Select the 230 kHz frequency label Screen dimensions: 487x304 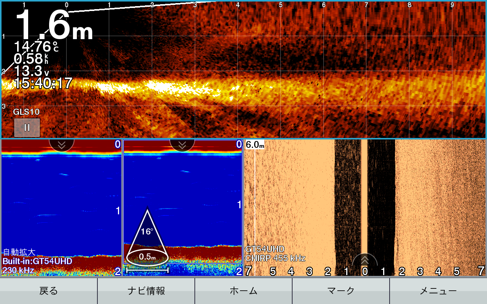click(x=18, y=270)
